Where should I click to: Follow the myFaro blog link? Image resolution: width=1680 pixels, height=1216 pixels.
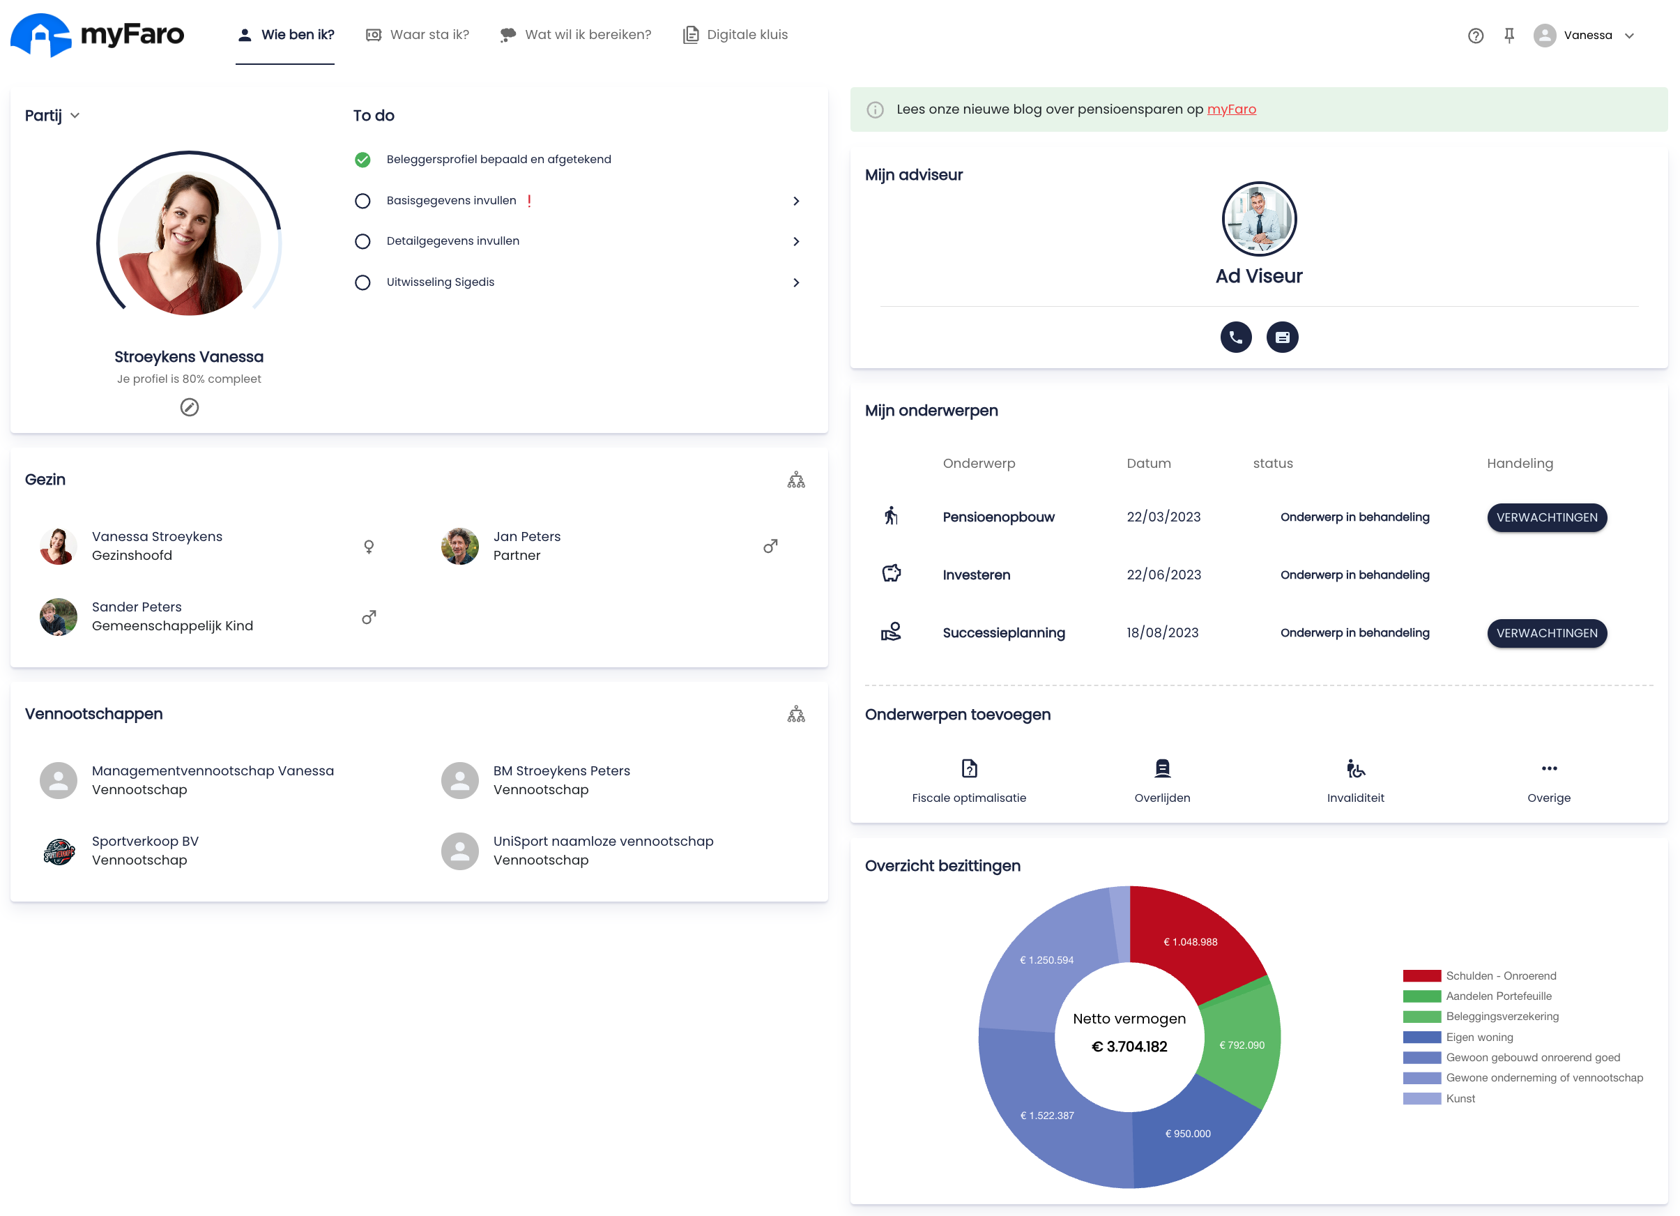(x=1231, y=109)
